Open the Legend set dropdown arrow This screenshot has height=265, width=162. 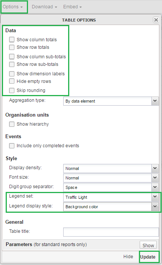coord(155,197)
